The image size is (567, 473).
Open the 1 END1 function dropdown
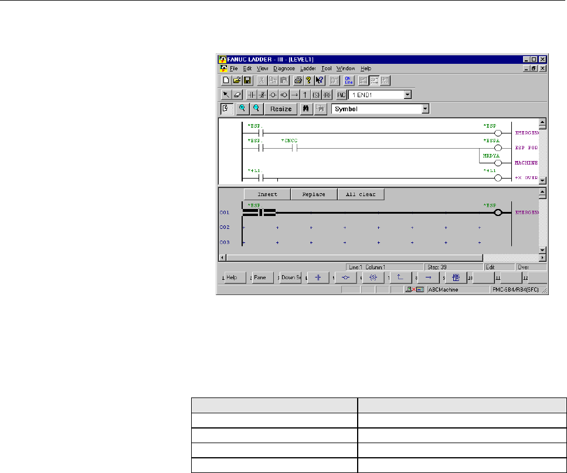click(408, 95)
